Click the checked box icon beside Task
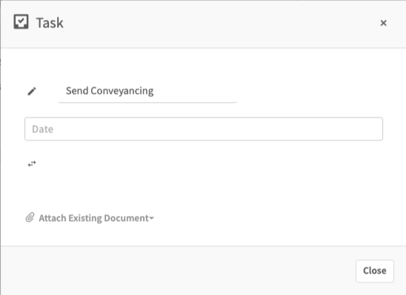This screenshot has width=406, height=295. [x=21, y=21]
